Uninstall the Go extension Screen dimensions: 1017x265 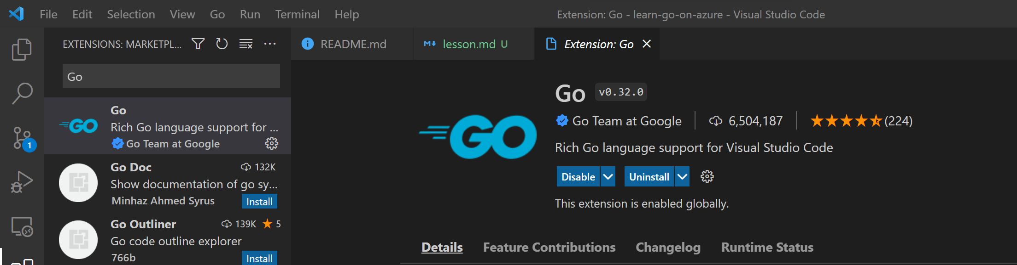[x=649, y=176]
